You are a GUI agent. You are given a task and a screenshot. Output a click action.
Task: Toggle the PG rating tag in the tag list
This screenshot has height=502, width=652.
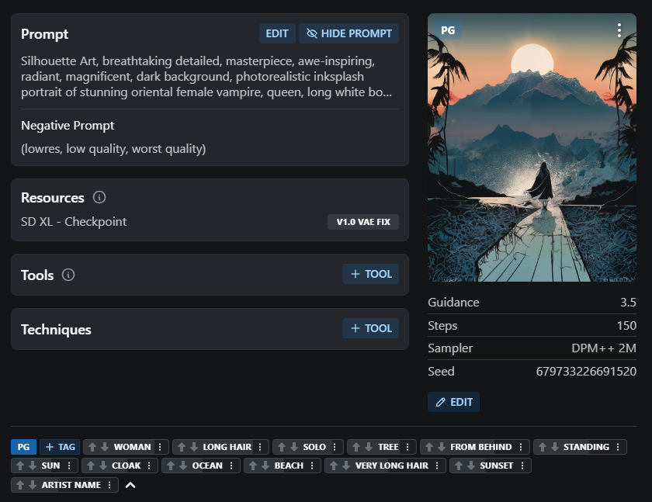[x=23, y=447]
